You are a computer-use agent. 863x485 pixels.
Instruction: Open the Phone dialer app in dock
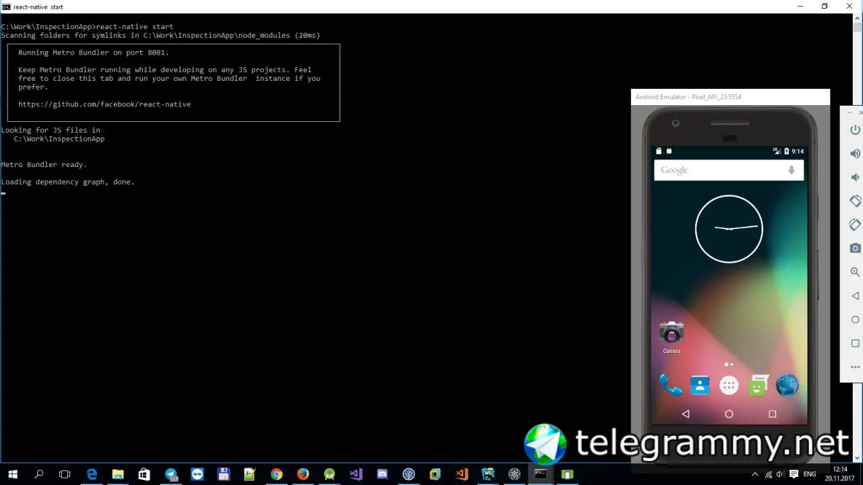click(671, 385)
